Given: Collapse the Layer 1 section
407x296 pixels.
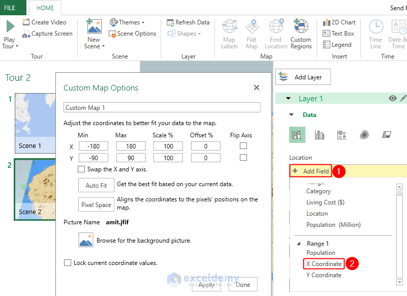Looking at the screenshot, I should pos(288,99).
